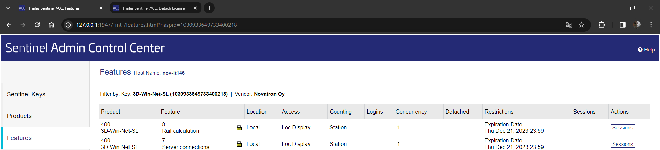660x150 pixels.
Task: Open Products page in the sidebar
Action: pos(19,116)
